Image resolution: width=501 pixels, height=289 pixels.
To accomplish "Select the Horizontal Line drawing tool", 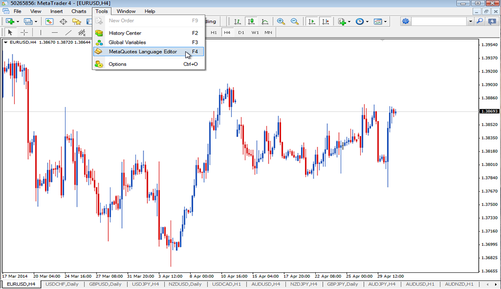I will click(55, 32).
